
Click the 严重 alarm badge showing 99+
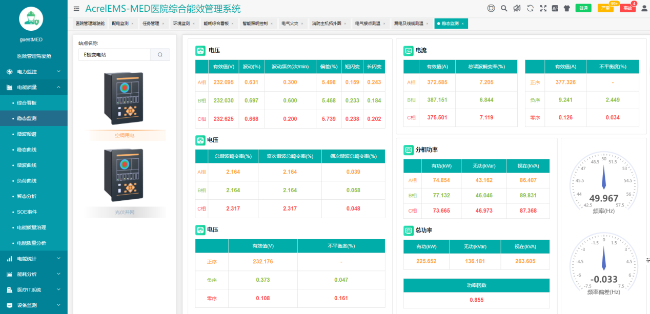coord(605,9)
